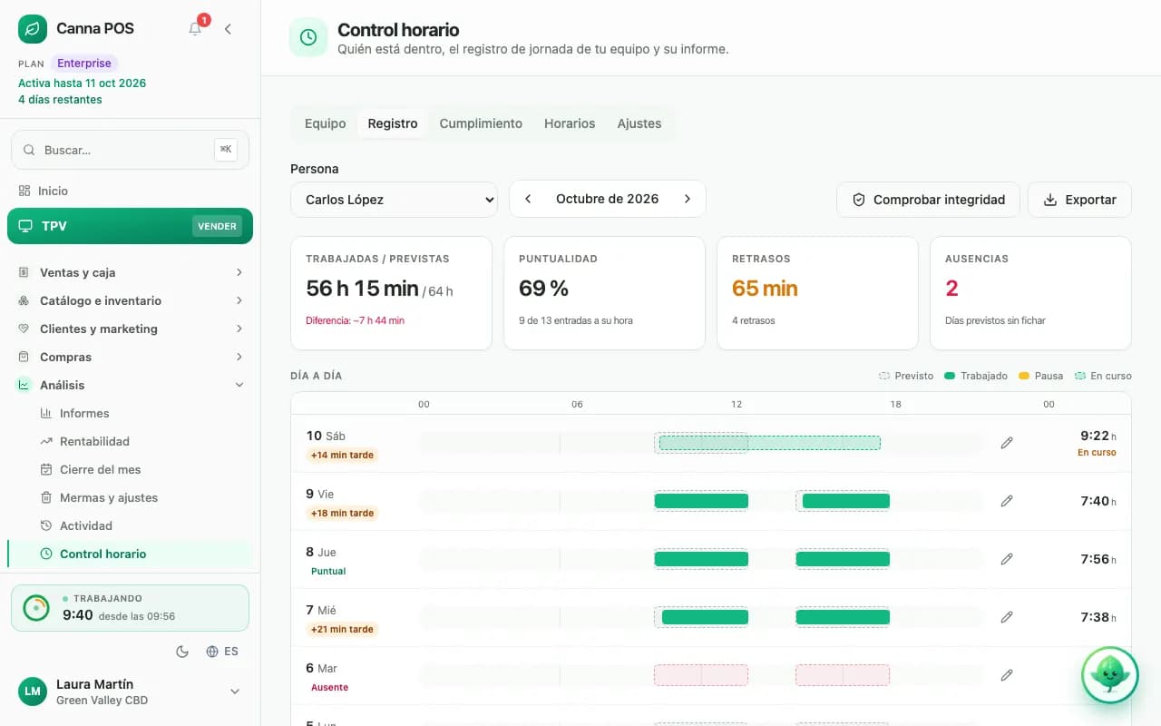Image resolution: width=1161 pixels, height=726 pixels.
Task: Open the notifications bell
Action: [195, 29]
